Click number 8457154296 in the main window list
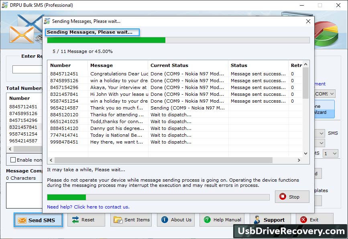This screenshot has height=239, width=348. [x=23, y=120]
